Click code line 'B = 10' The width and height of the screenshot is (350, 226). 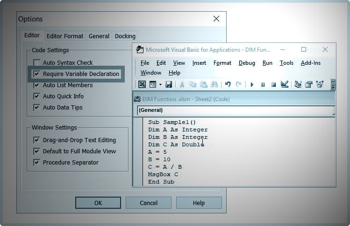pyautogui.click(x=159, y=159)
